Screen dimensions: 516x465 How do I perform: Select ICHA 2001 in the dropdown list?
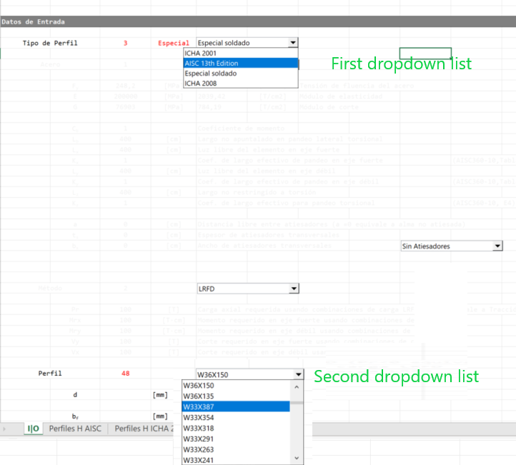241,54
